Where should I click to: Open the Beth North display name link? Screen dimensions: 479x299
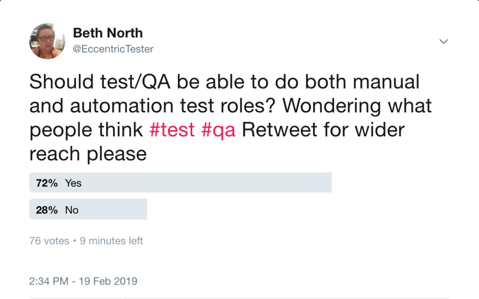108,33
